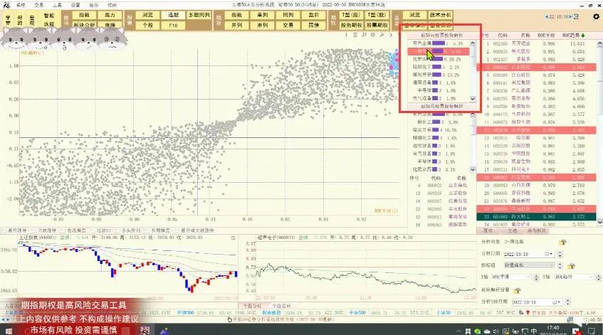Click the 板块分析 button
Screen dimensions: 603x335
[x=84, y=25]
